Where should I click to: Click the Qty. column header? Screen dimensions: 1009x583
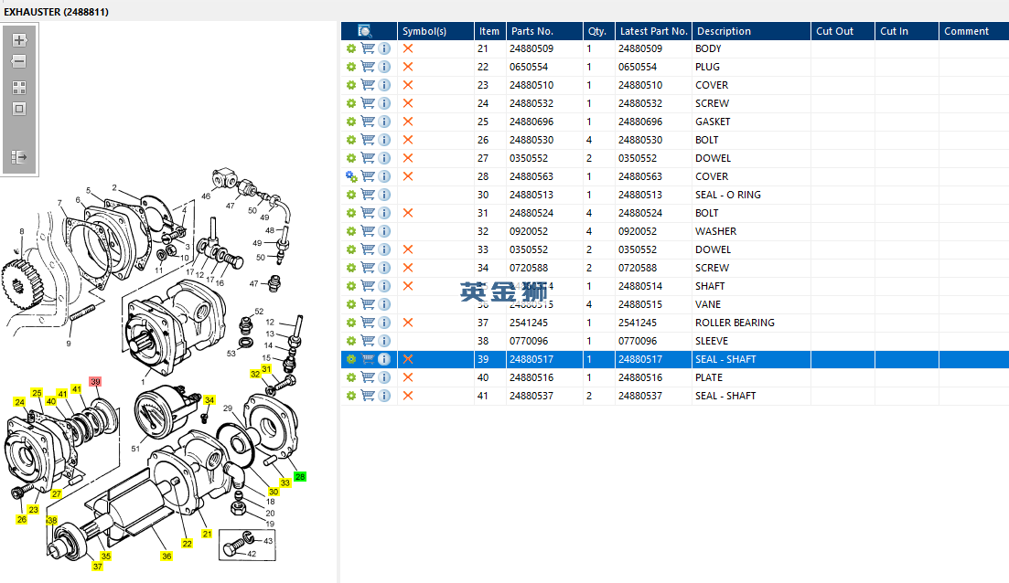click(x=598, y=31)
